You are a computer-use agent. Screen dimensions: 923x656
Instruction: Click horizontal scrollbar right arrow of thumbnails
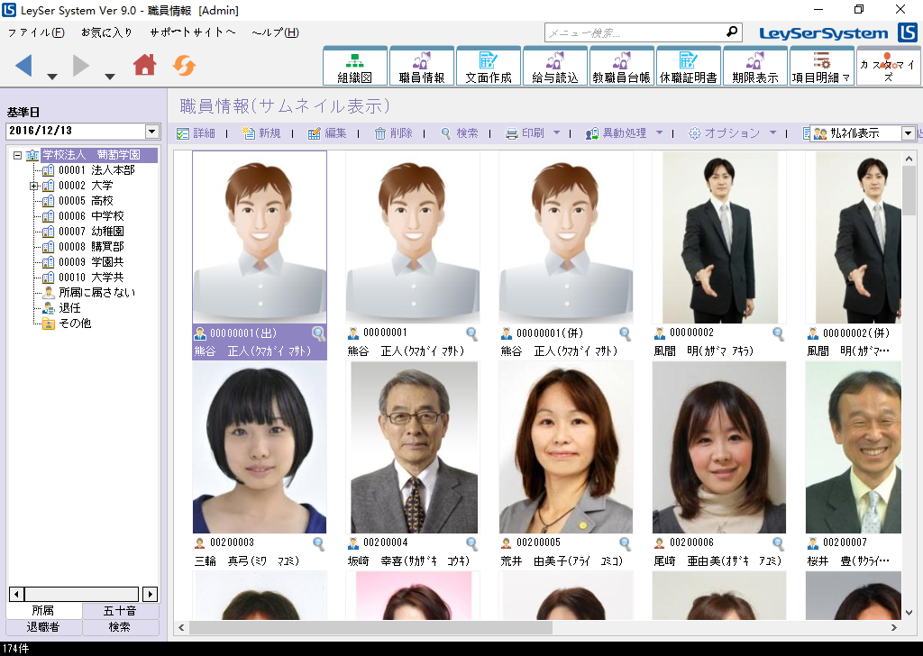click(893, 628)
